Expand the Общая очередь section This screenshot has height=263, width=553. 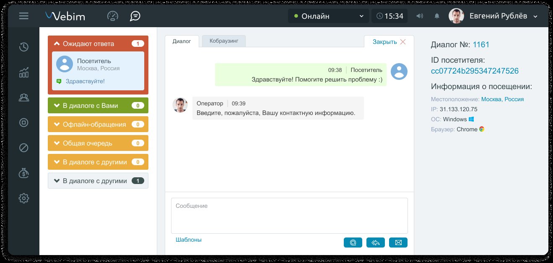(98, 143)
